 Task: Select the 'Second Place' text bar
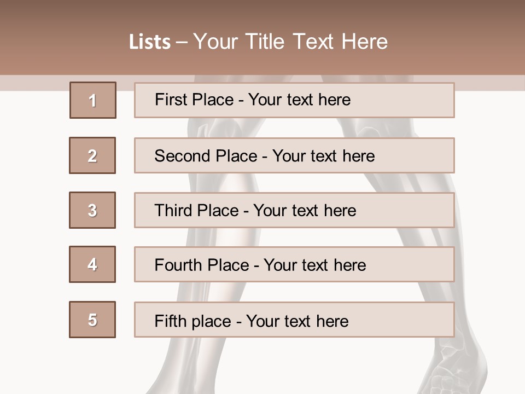(x=294, y=155)
